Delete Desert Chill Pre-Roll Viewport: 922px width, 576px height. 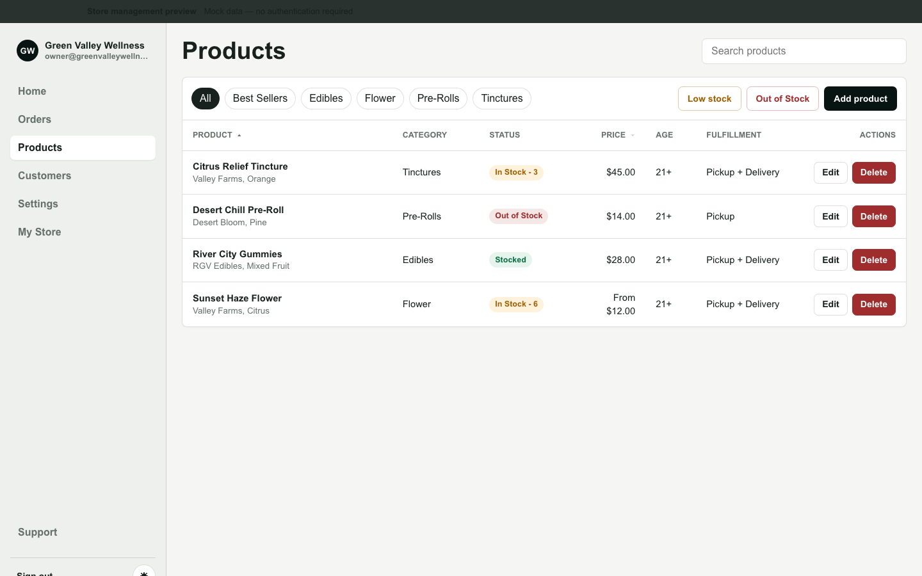874,216
